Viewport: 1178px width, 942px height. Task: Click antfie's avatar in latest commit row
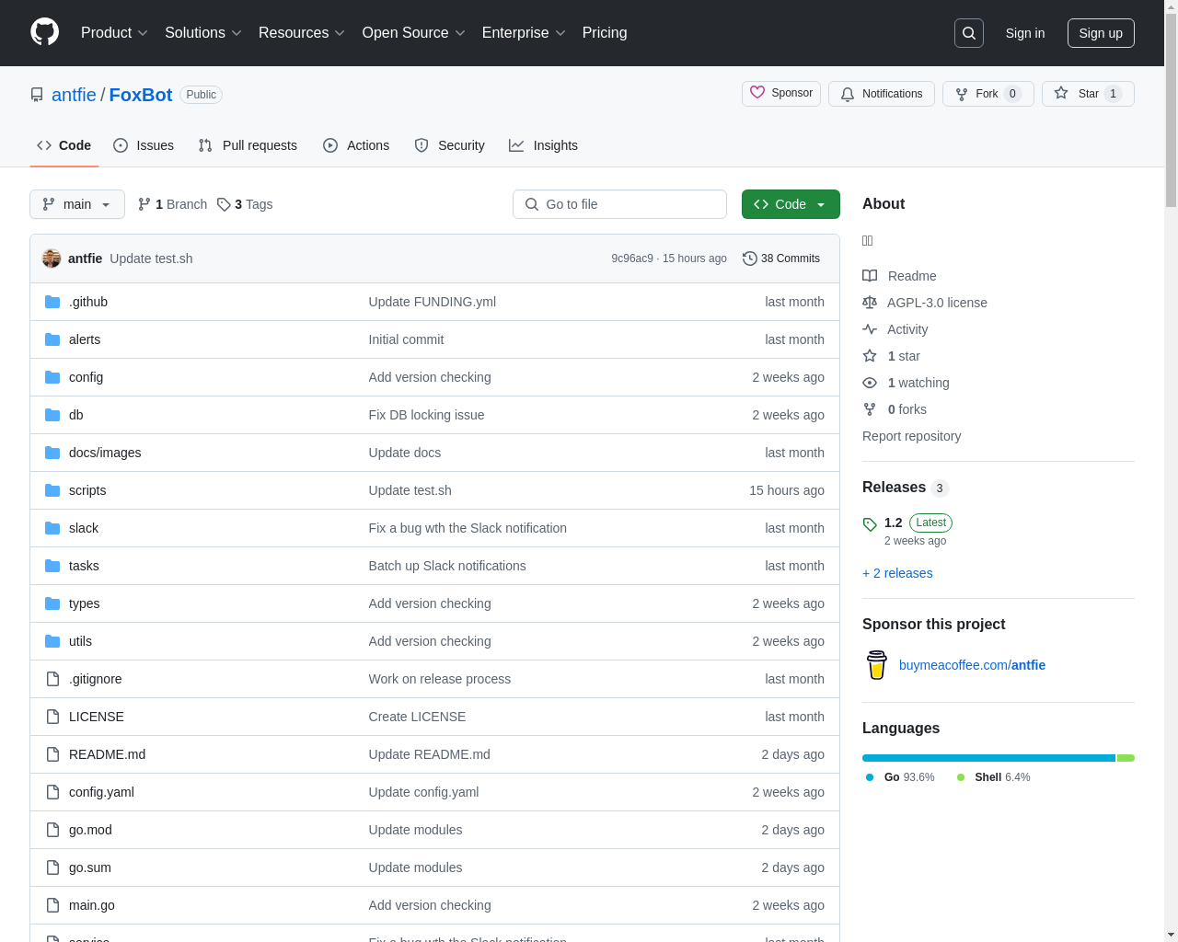52,258
